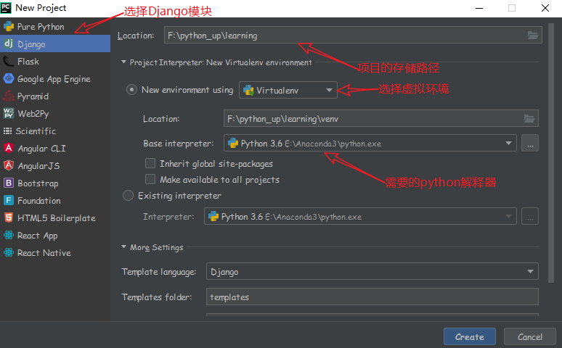Screen dimensions: 562x348
Task: Open the Virtualenv environment dropdown
Action: (288, 90)
